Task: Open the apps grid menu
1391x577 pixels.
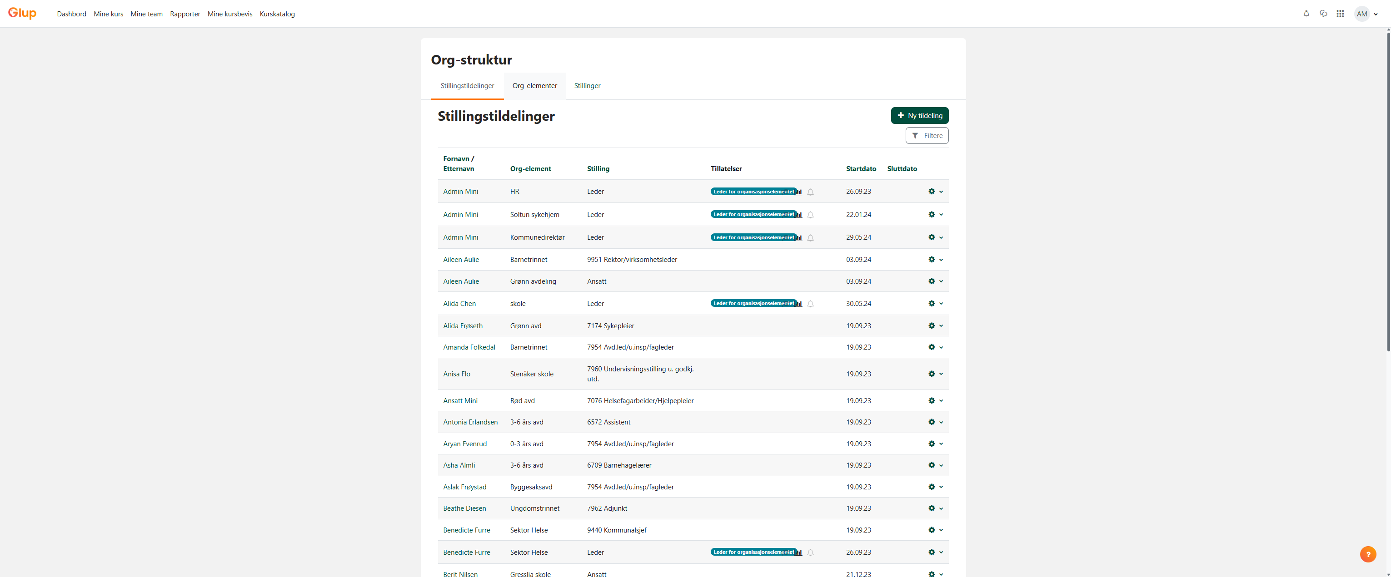Action: [x=1340, y=14]
